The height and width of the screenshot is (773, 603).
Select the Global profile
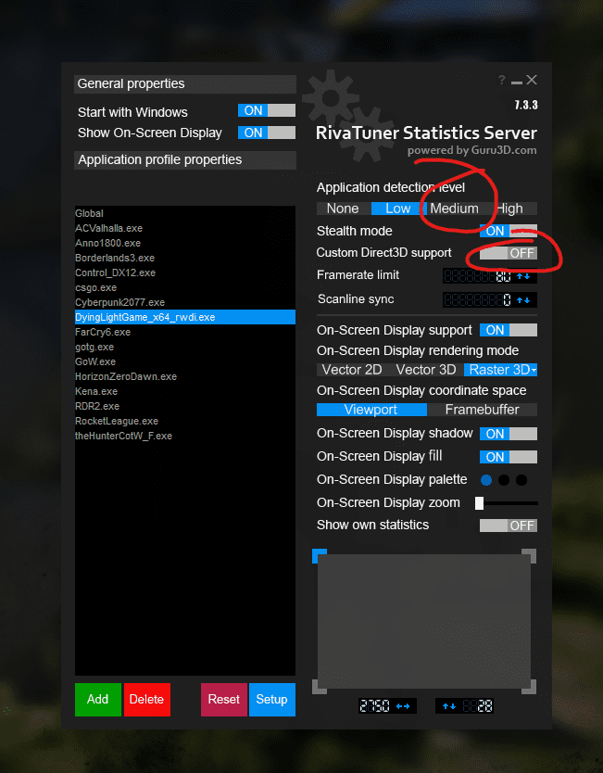(x=185, y=213)
